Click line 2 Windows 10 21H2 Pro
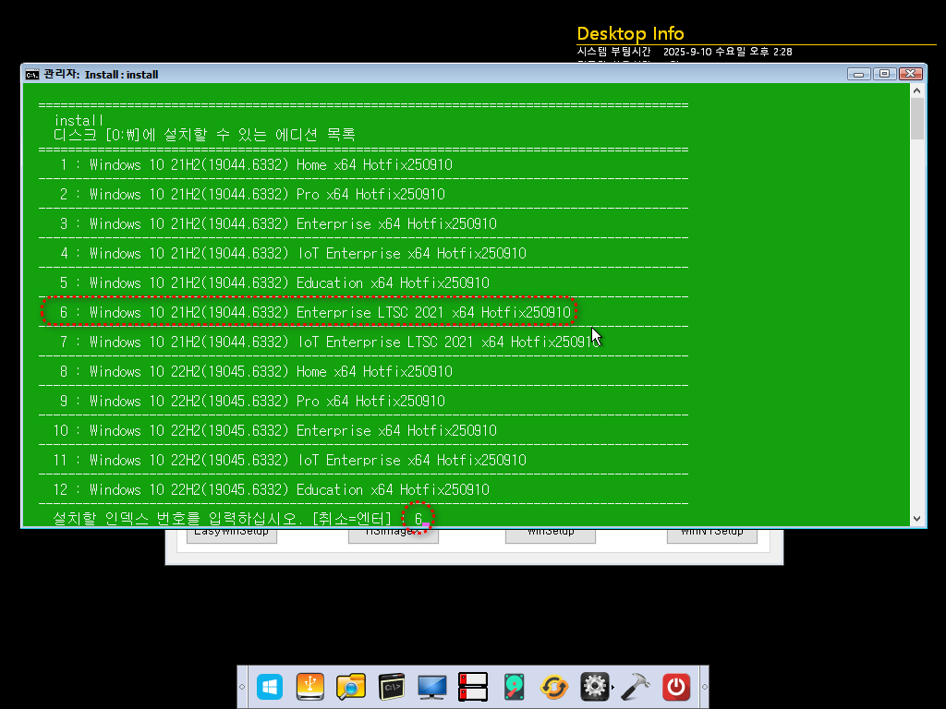This screenshot has width=946, height=709. pyautogui.click(x=252, y=194)
